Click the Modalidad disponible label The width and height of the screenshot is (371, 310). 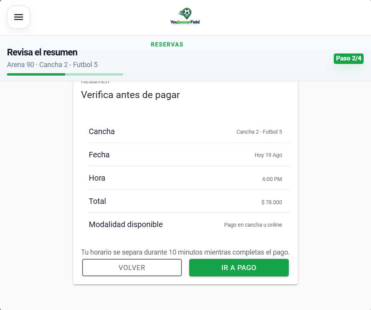[126, 224]
